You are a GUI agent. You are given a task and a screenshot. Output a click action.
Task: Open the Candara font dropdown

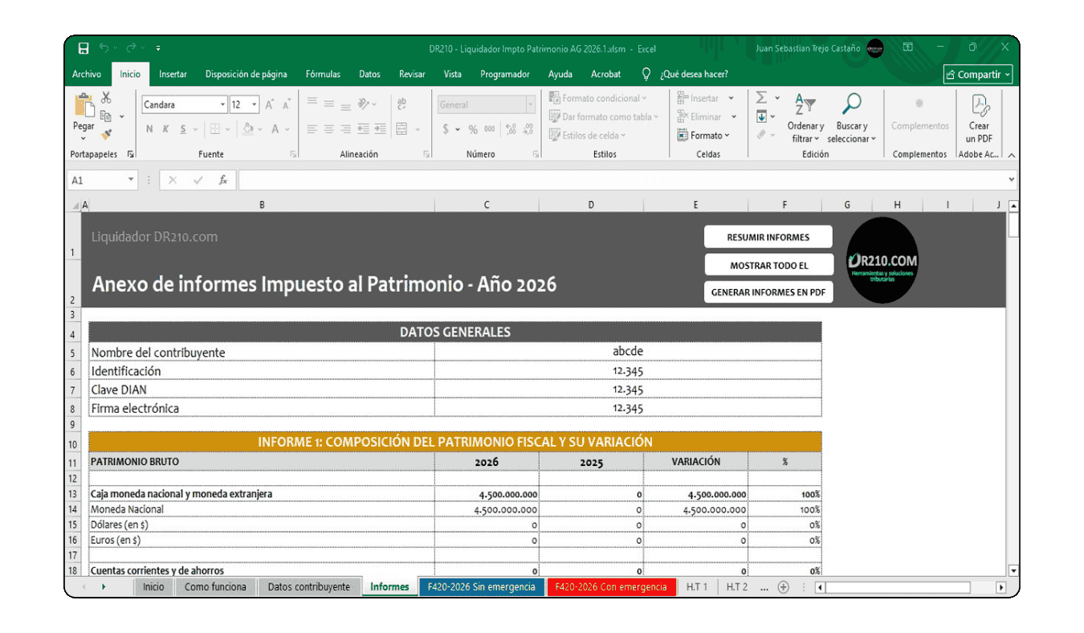[223, 104]
